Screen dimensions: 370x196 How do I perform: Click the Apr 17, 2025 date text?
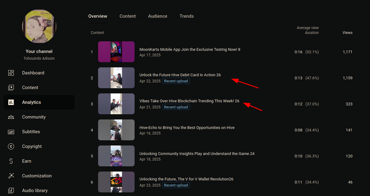[x=150, y=55]
